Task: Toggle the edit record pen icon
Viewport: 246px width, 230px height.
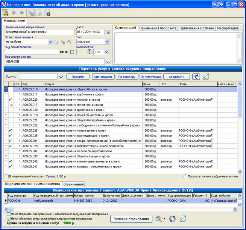Action: (x=30, y=13)
